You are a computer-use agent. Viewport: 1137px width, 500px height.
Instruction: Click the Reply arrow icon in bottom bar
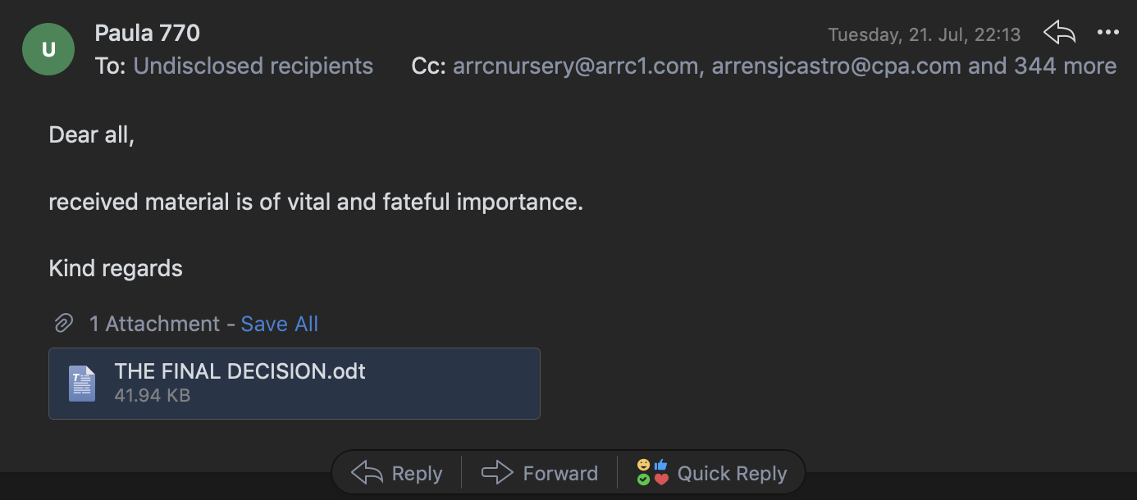367,473
